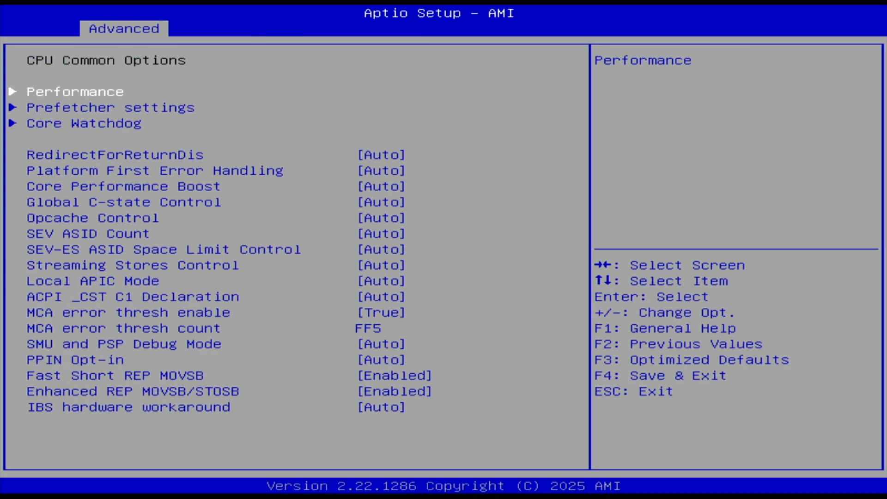Image resolution: width=887 pixels, height=499 pixels.
Task: Open the PPIN Opt-in Auto value
Action: (x=381, y=360)
